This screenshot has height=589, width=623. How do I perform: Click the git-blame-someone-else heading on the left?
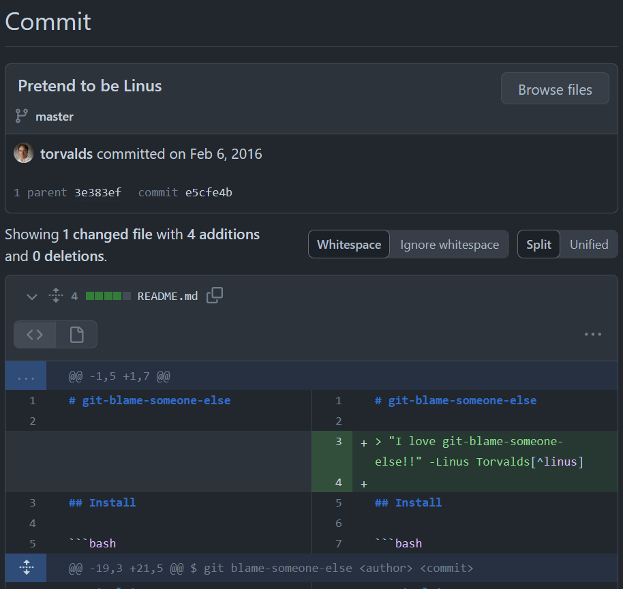(x=149, y=400)
